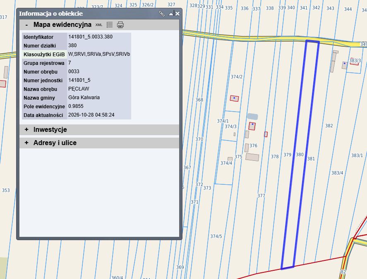Screen dimensions: 367x279
Task: Click parcel label 381 on the map
Action: pyautogui.click(x=311, y=159)
